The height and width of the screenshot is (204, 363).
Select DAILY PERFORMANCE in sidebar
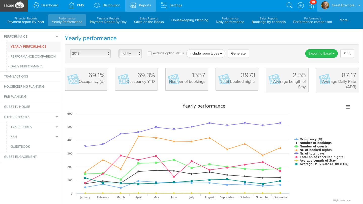coord(27,66)
